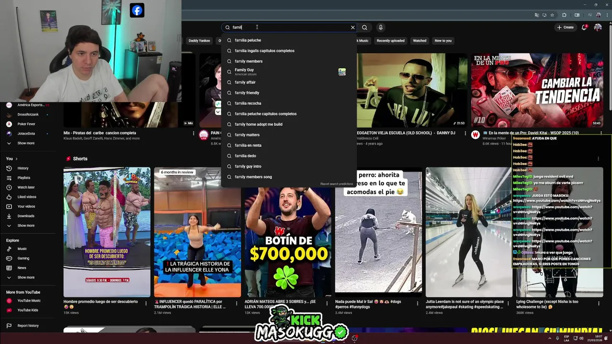Play 'Cambiar la tendencia' poker video thumbnail

pyautogui.click(x=537, y=90)
